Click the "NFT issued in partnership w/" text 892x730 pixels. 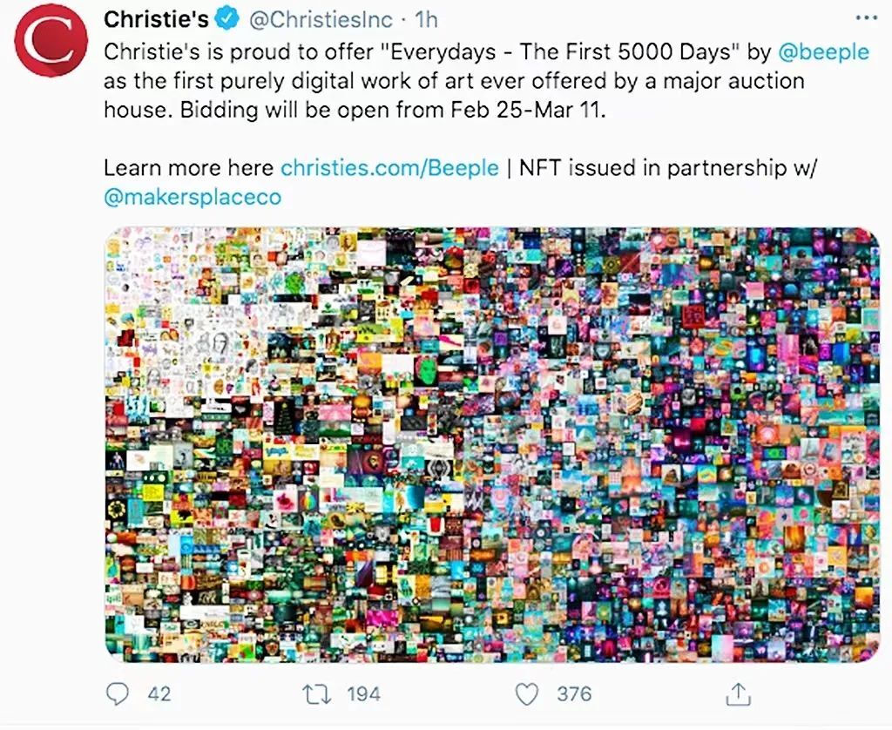[x=668, y=167]
